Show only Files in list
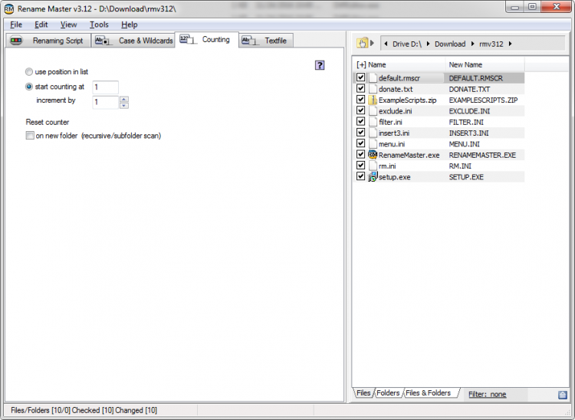The width and height of the screenshot is (575, 420). [x=363, y=393]
